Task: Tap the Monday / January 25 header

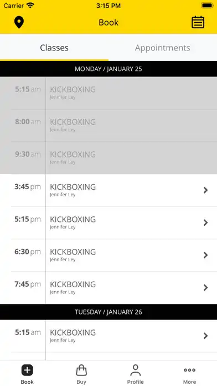Action: pyautogui.click(x=108, y=69)
